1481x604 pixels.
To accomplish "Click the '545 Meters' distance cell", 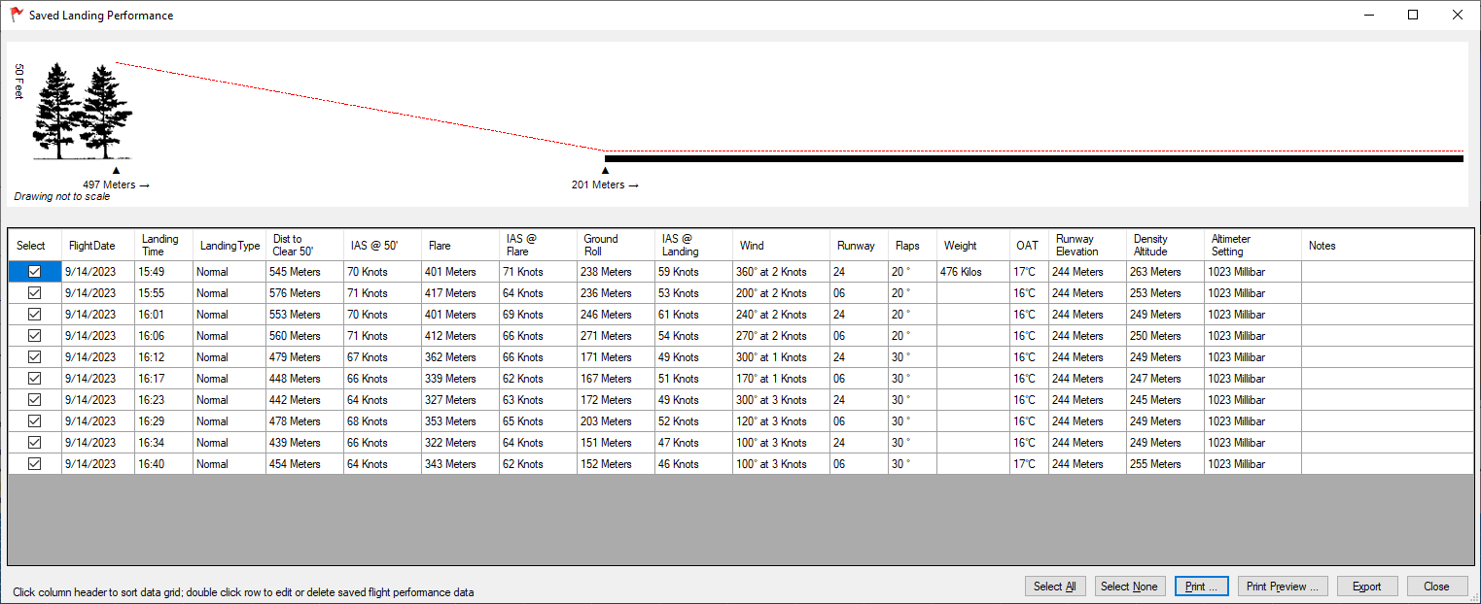I will coord(304,272).
